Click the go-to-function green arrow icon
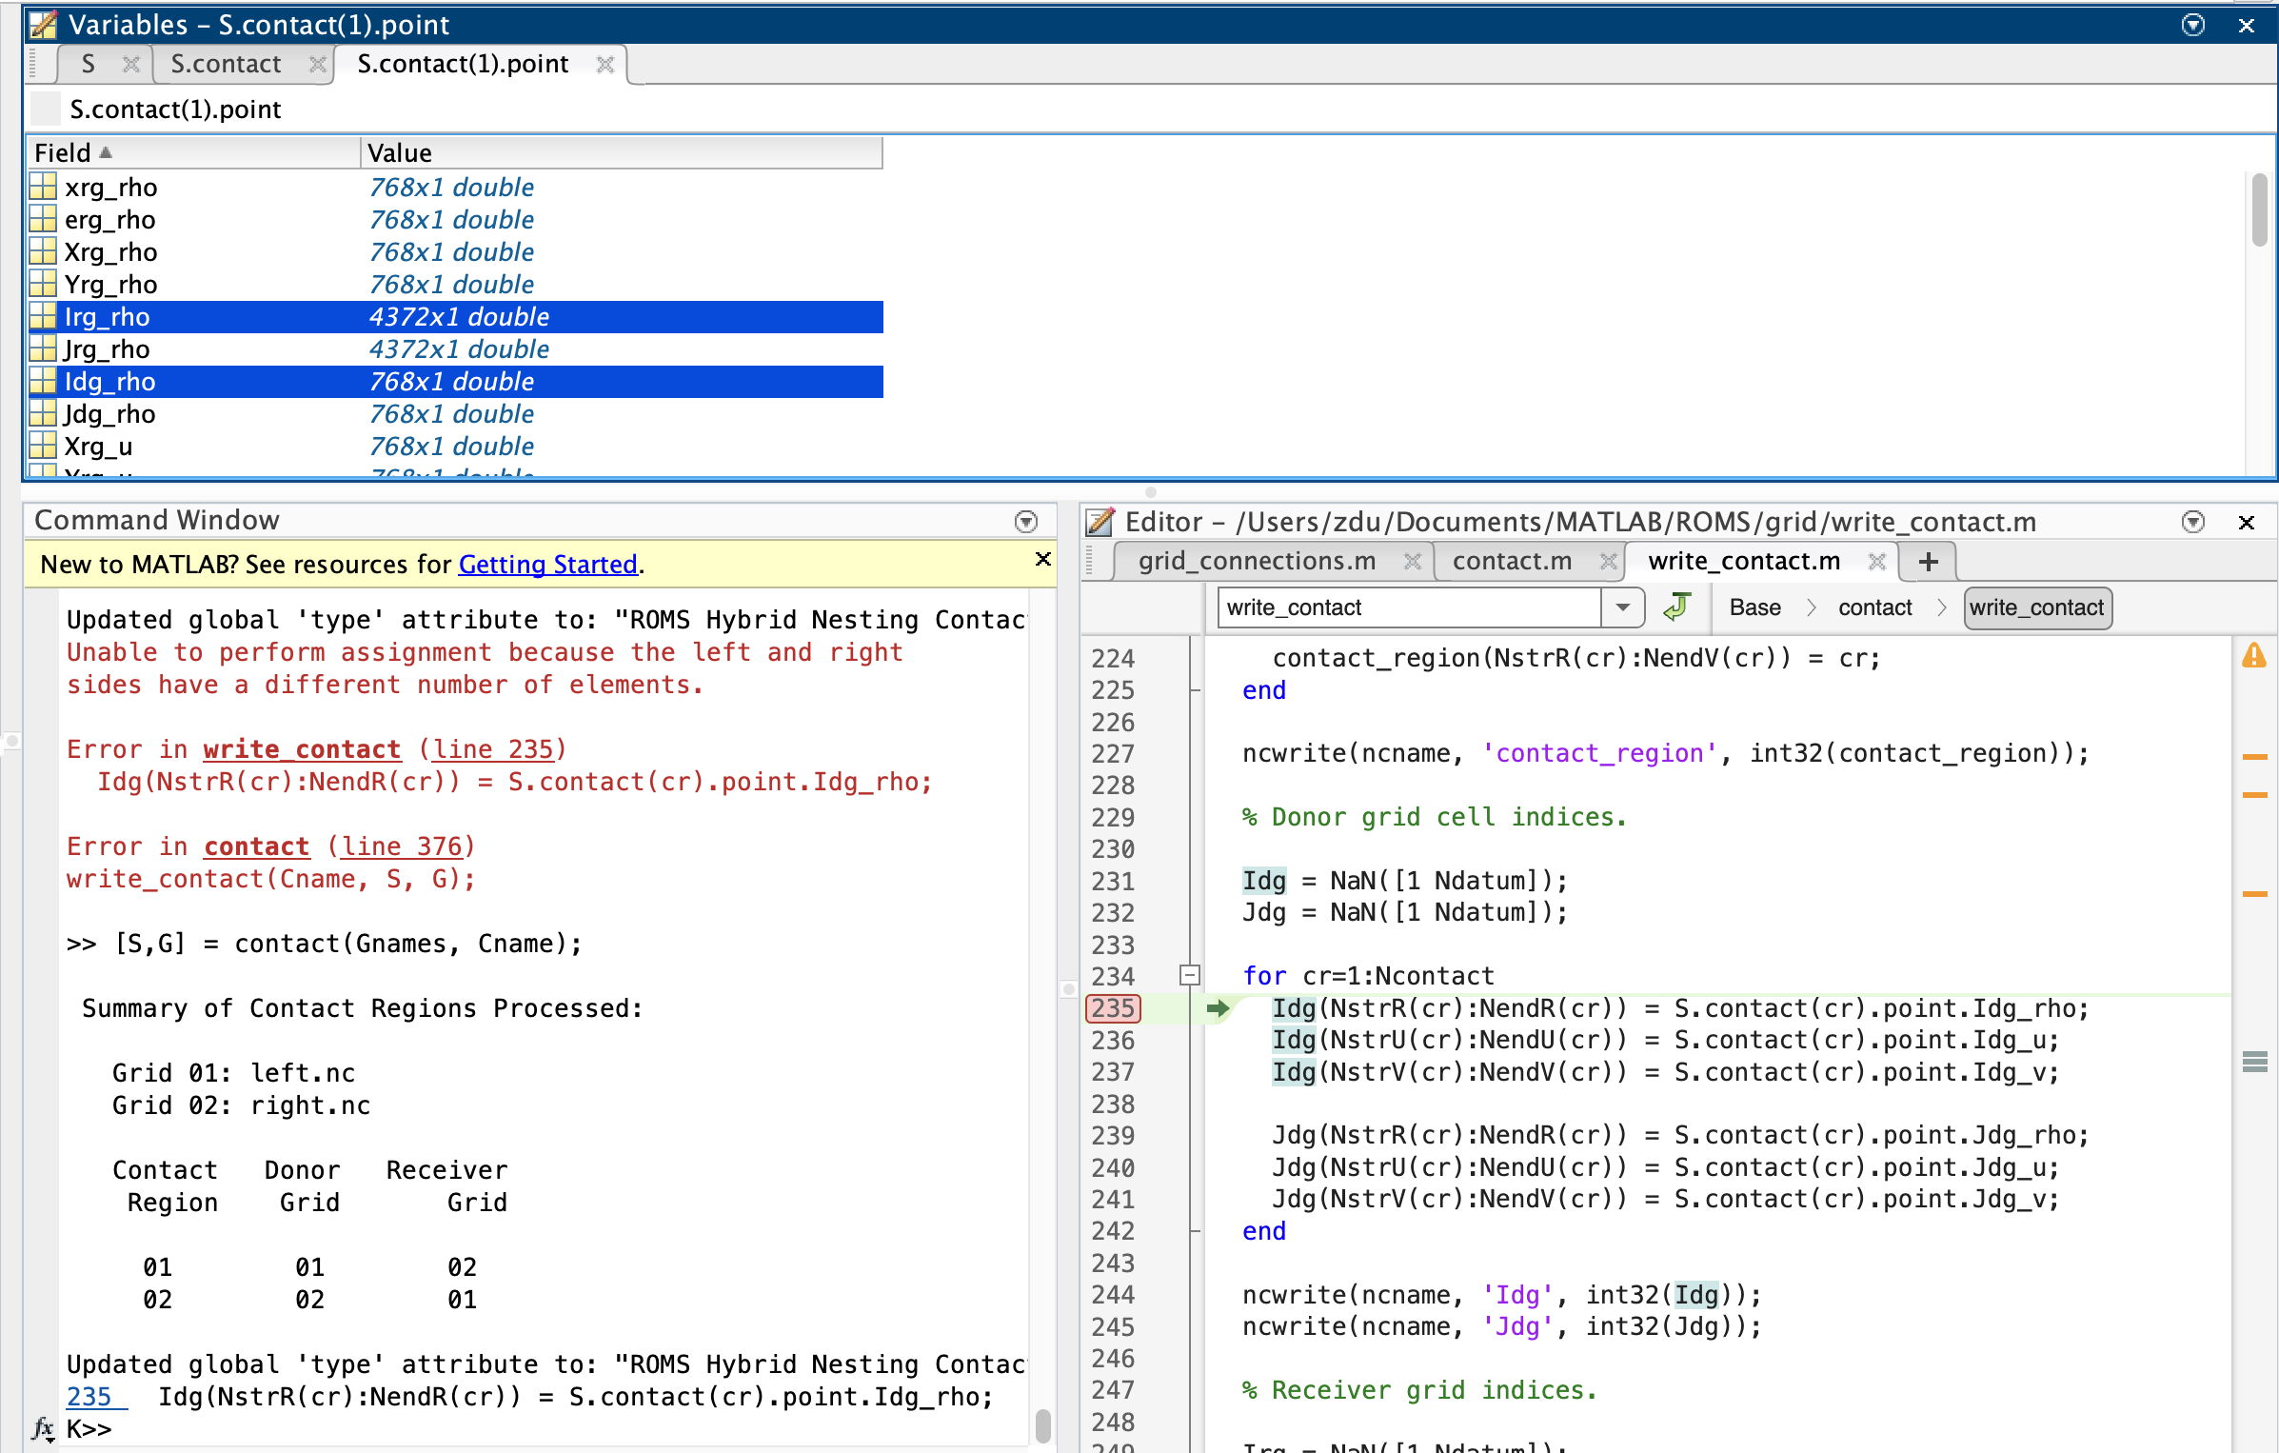 [x=1677, y=607]
